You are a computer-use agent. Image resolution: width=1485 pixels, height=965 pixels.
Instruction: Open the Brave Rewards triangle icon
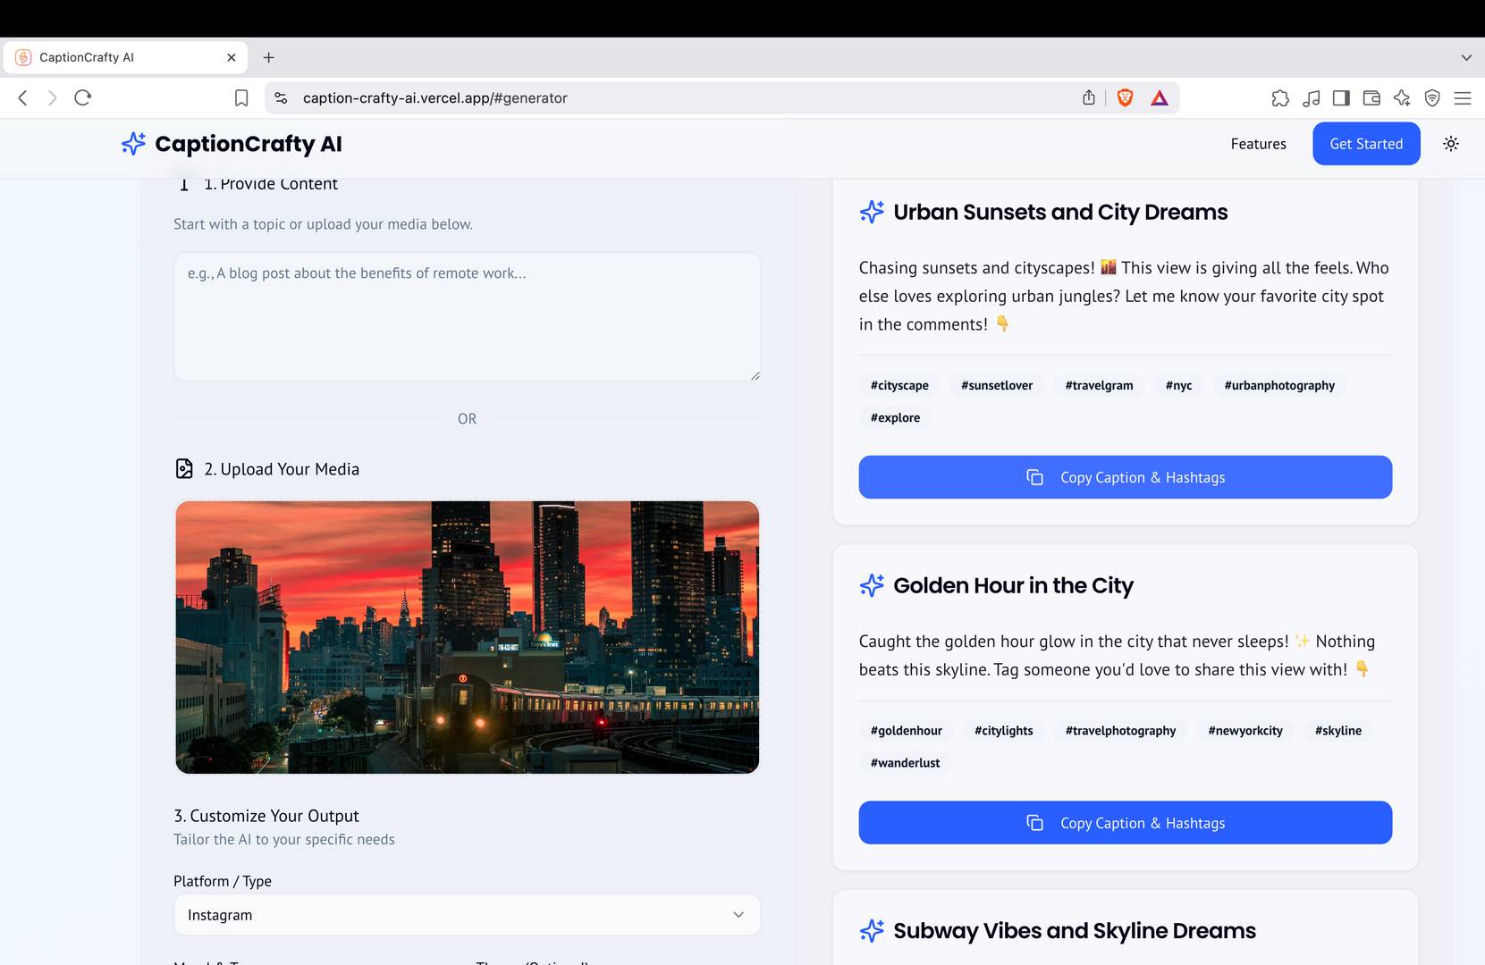click(x=1160, y=98)
